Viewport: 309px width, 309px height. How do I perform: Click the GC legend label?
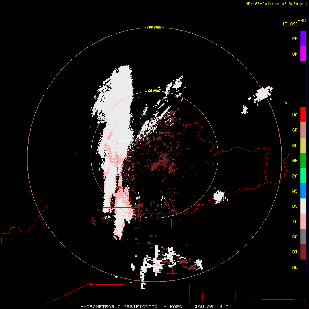295,237
